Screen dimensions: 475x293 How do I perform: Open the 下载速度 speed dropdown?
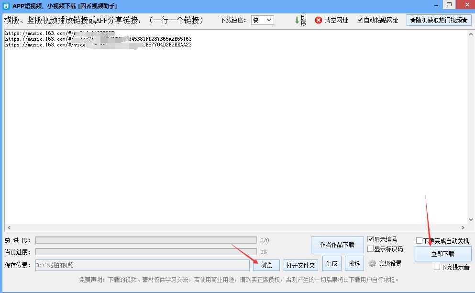tap(269, 20)
